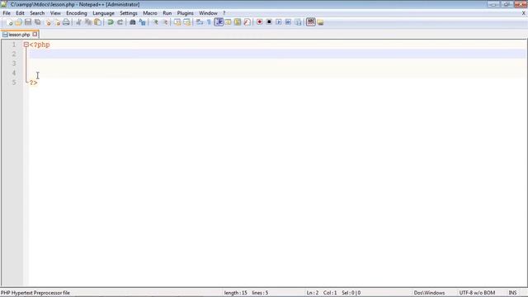The height and width of the screenshot is (297, 528).
Task: Open the Plugins menu
Action: tap(185, 13)
